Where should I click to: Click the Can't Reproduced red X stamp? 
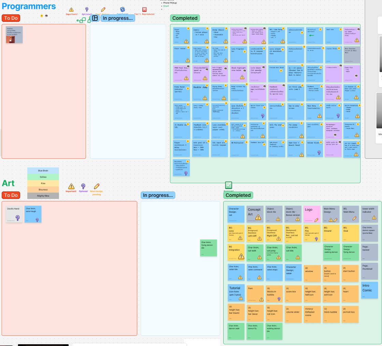click(x=144, y=10)
